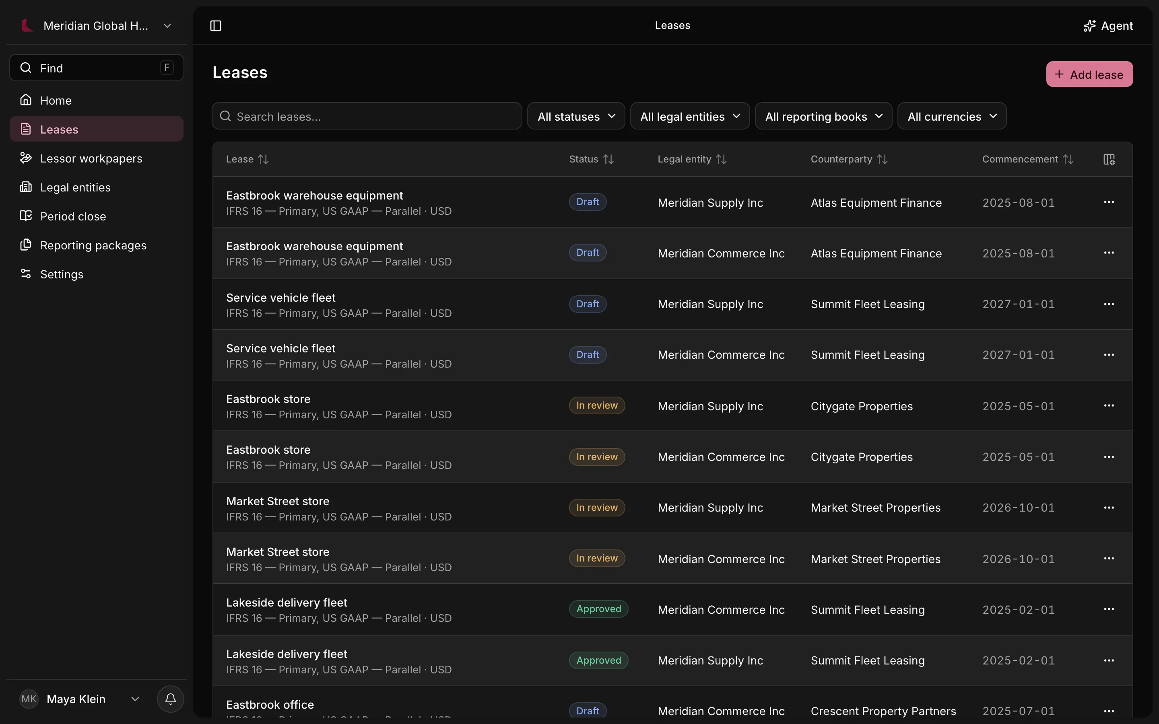Click the Leases page heading
The height and width of the screenshot is (724, 1159).
(x=240, y=72)
